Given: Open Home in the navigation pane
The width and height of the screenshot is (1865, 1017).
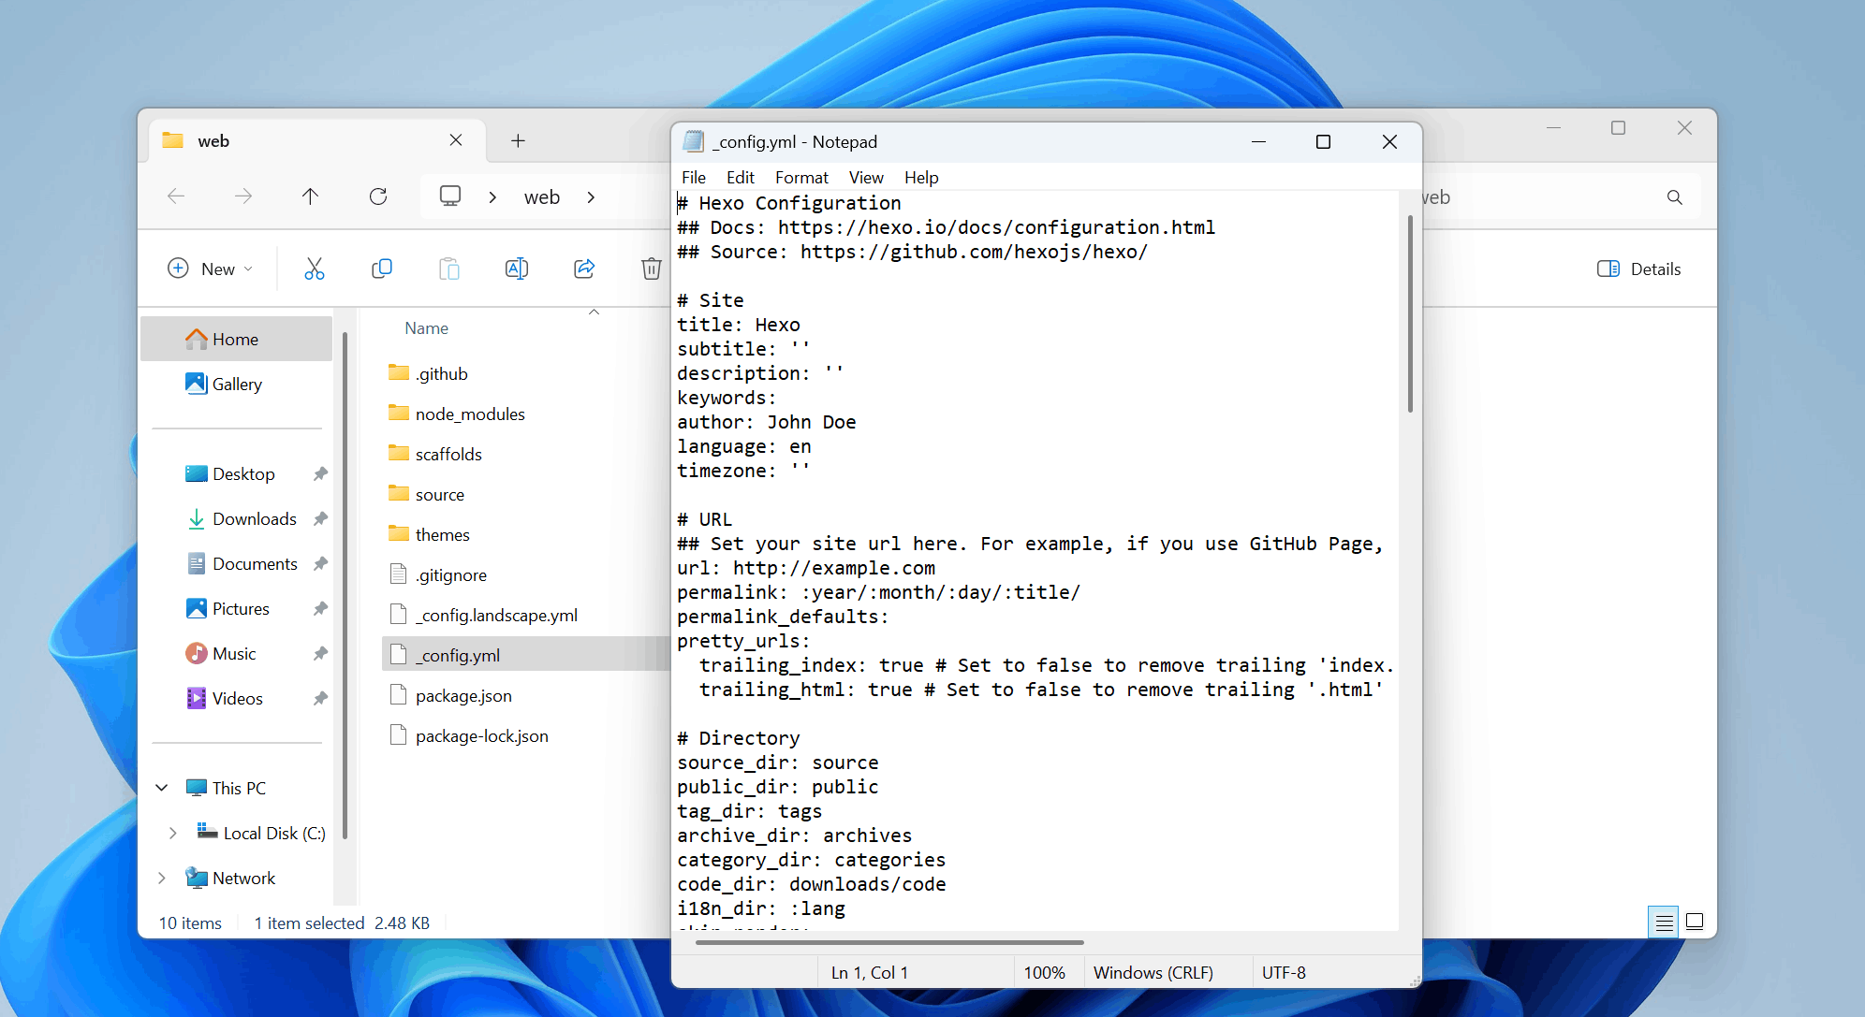Looking at the screenshot, I should point(236,339).
